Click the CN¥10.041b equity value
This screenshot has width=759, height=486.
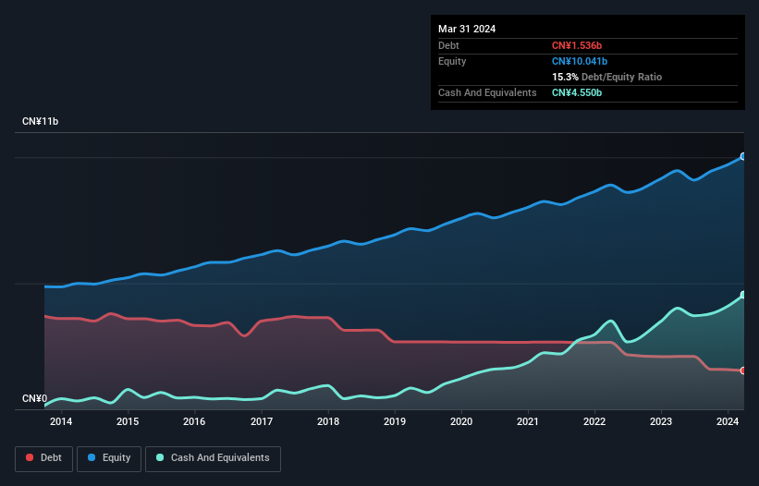(580, 61)
